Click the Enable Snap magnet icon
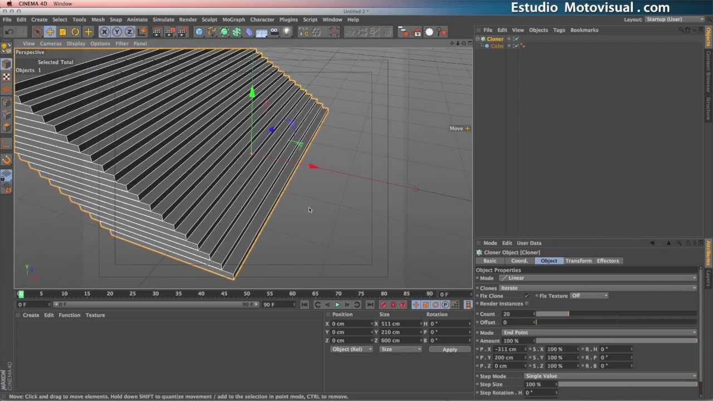This screenshot has height=401, width=713. point(7,160)
